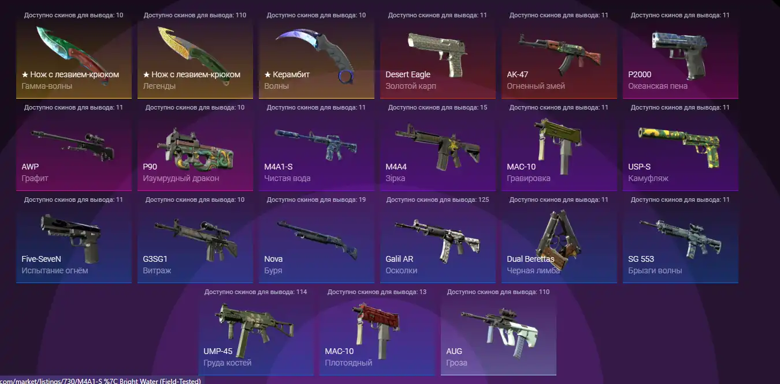Open the AWP Графит sniper card
This screenshot has height=384, width=780.
pyautogui.click(x=74, y=146)
